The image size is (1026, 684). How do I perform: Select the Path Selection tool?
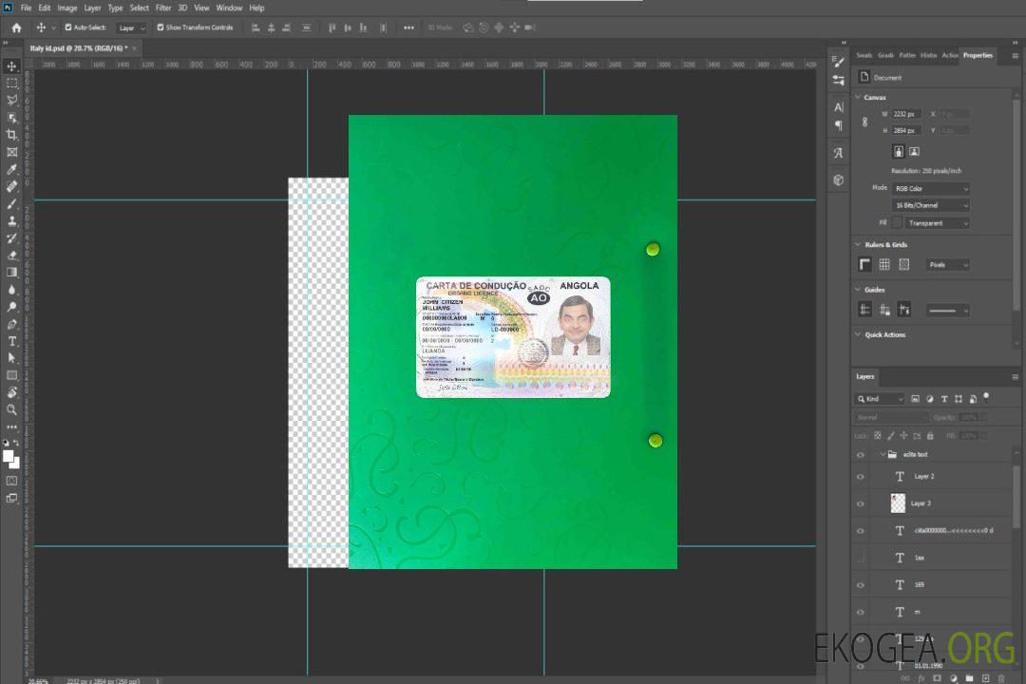click(x=11, y=358)
